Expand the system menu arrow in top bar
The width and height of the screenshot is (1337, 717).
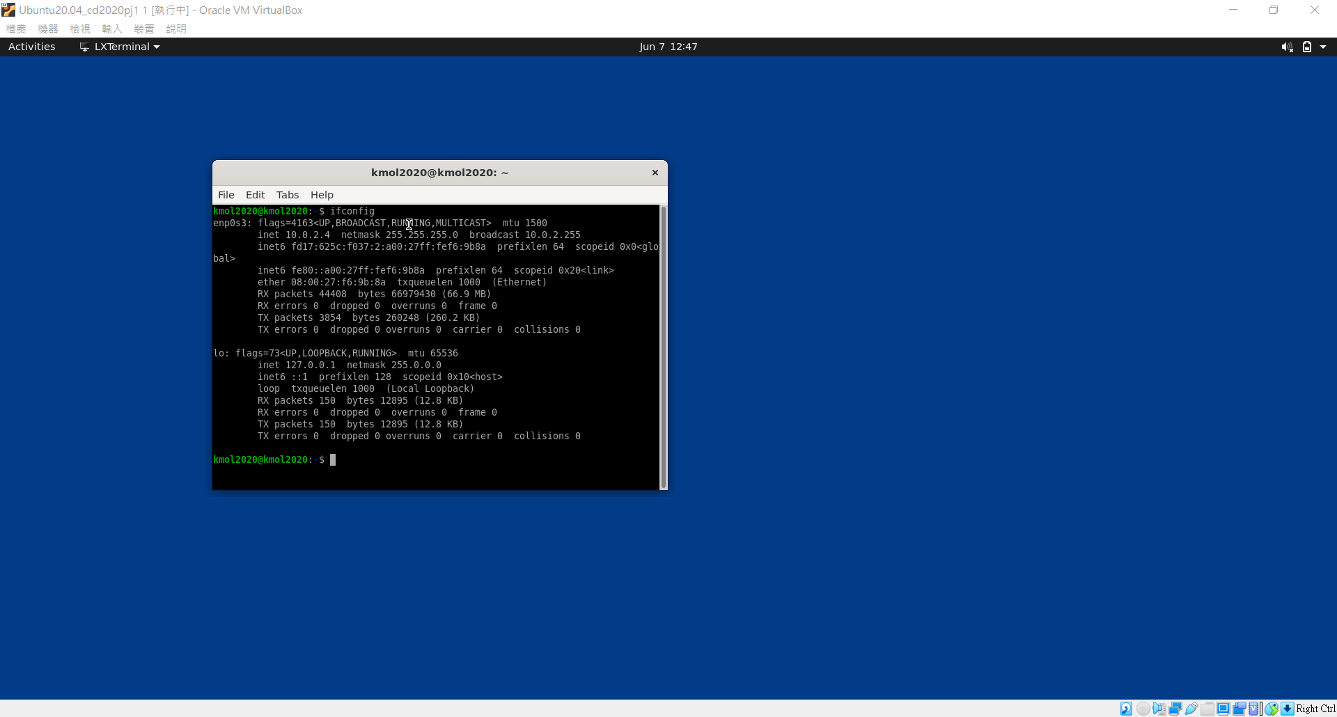pyautogui.click(x=1323, y=47)
